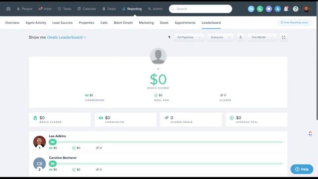Switch to the Batch Emails tab
The width and height of the screenshot is (318, 179).
click(123, 23)
